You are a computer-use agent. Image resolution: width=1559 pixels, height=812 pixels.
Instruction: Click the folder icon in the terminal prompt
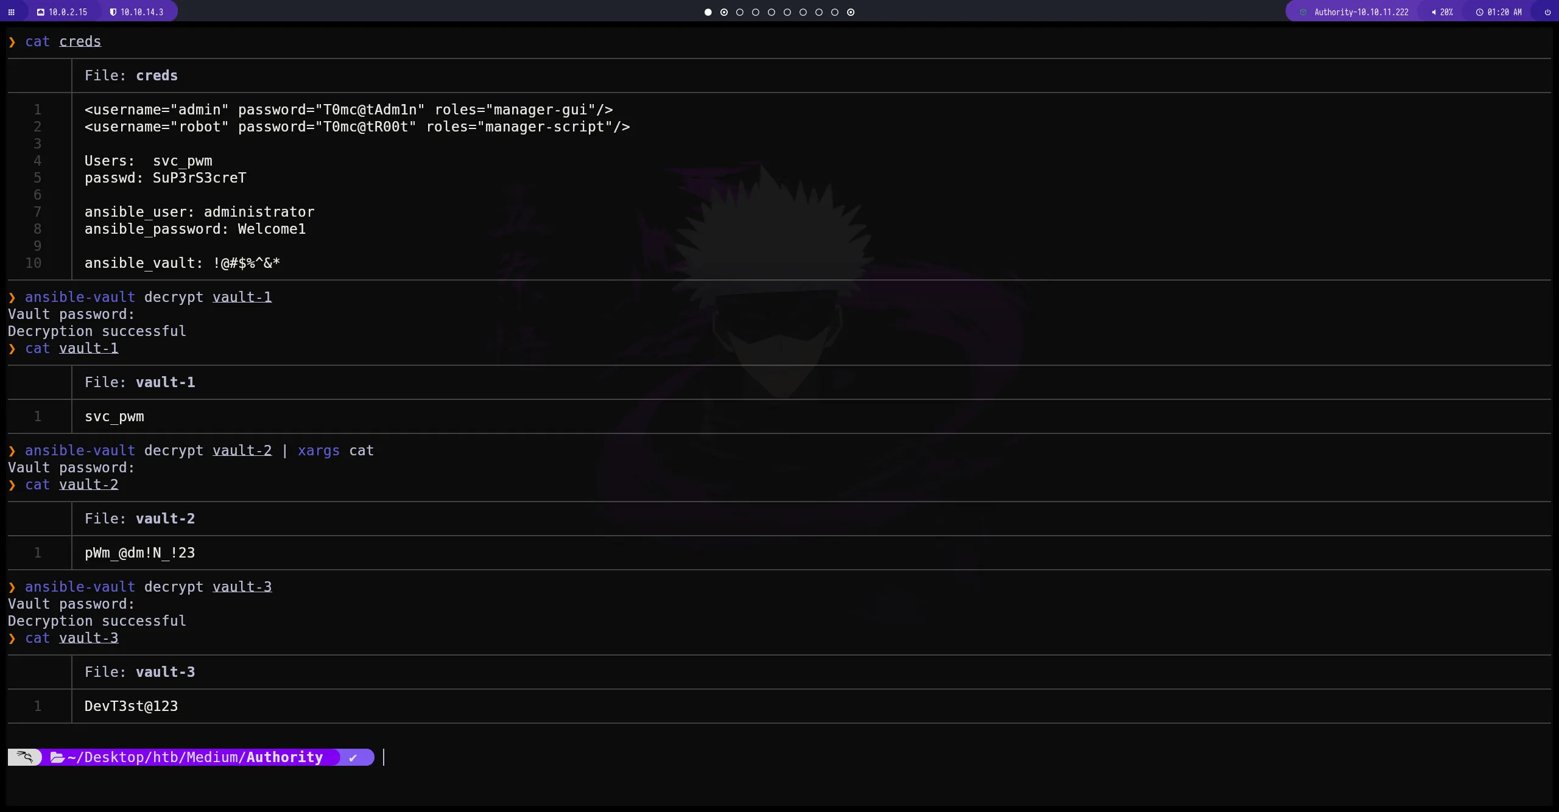[57, 757]
